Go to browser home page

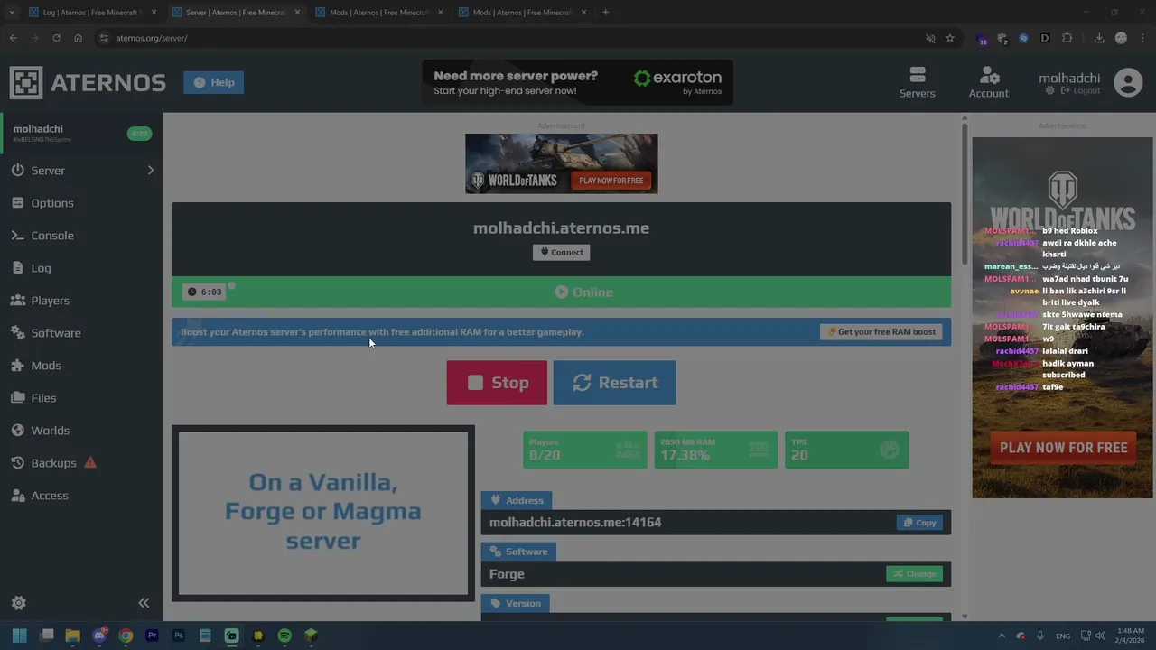[x=79, y=38]
